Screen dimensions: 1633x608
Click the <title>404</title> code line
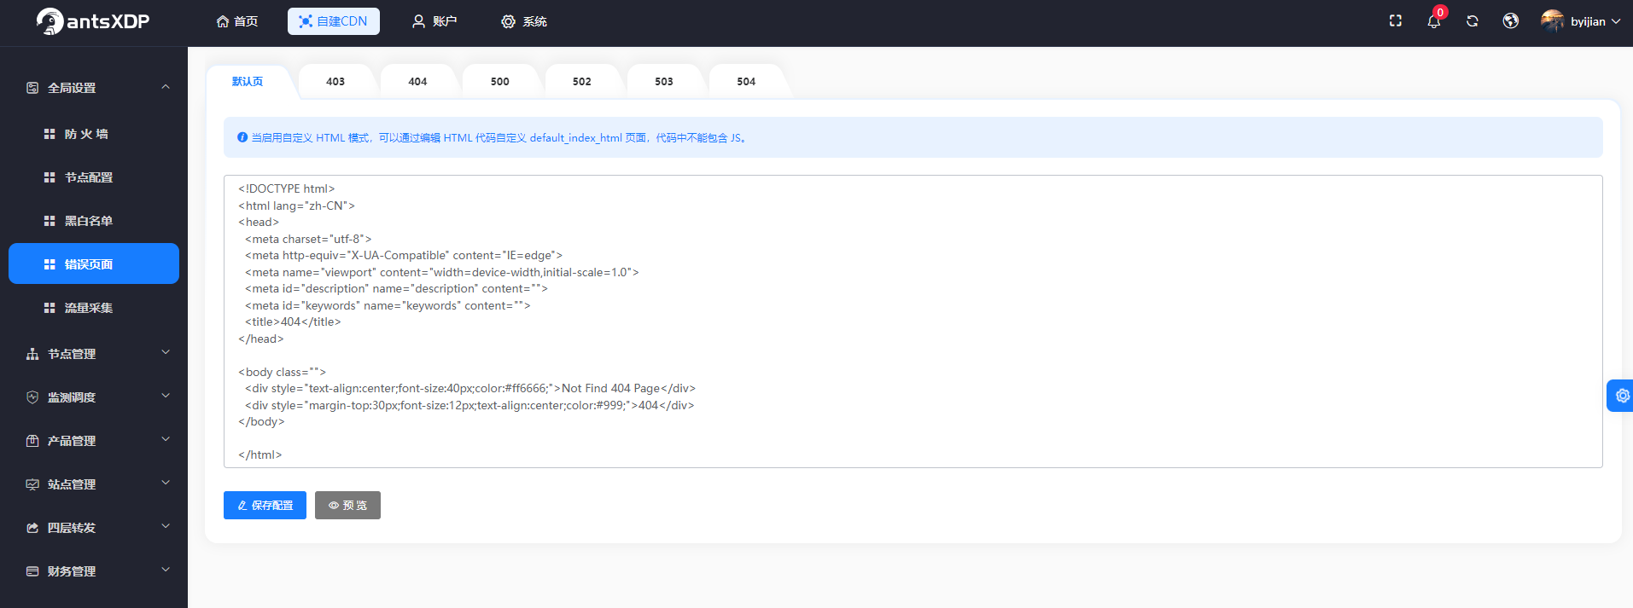click(293, 322)
